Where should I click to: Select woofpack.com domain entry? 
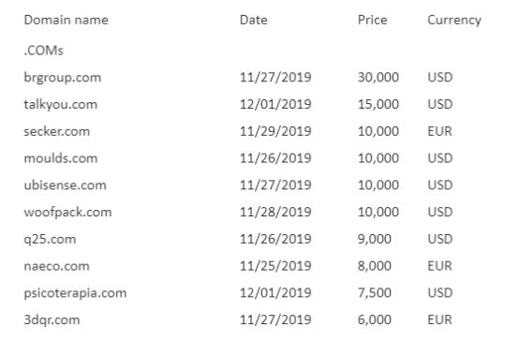67,213
